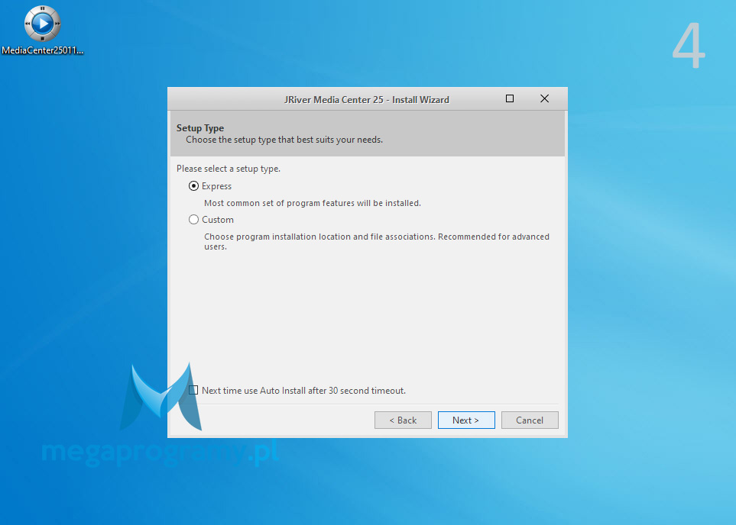Click 'Please select a setup type.' text

click(228, 169)
